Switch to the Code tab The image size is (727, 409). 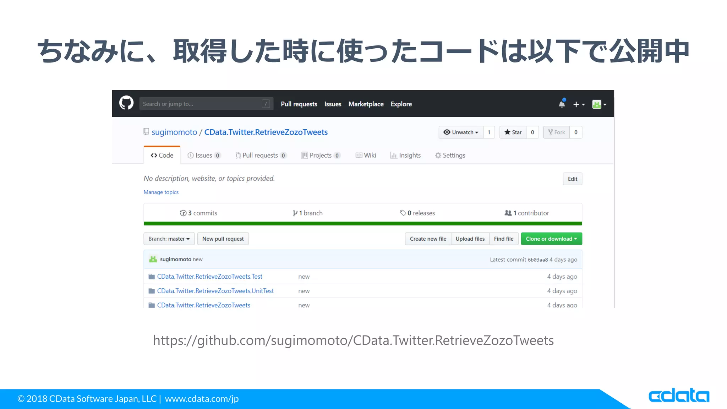pos(162,155)
